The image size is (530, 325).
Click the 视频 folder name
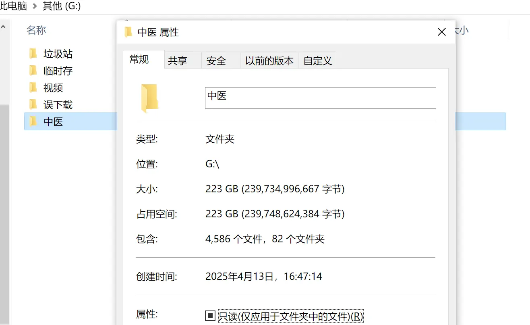(x=53, y=88)
